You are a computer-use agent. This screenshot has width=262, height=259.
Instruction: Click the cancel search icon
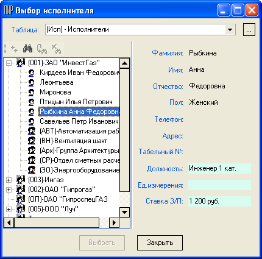(56, 49)
